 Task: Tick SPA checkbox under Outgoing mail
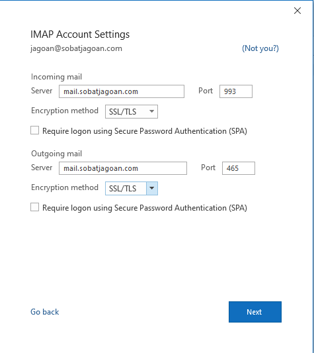tap(34, 207)
